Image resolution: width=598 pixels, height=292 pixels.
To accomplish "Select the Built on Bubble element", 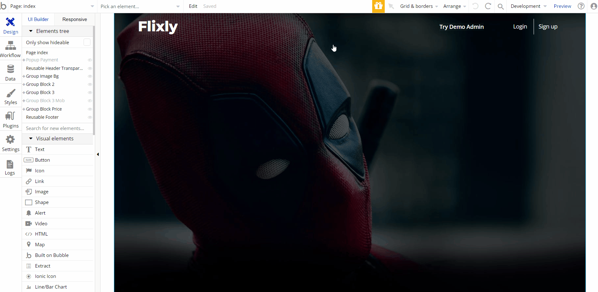I will click(58, 255).
